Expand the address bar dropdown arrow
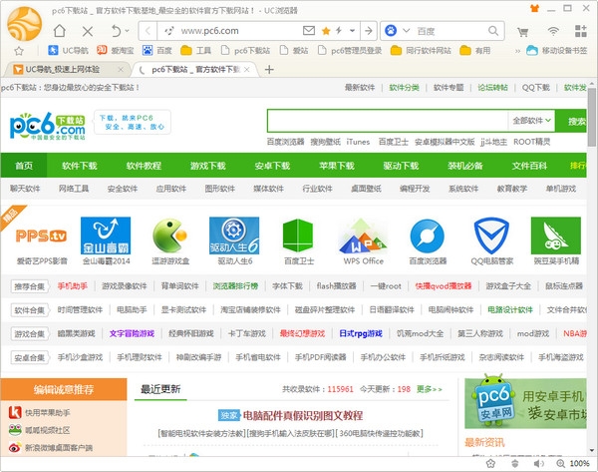598x472 pixels. (x=352, y=31)
